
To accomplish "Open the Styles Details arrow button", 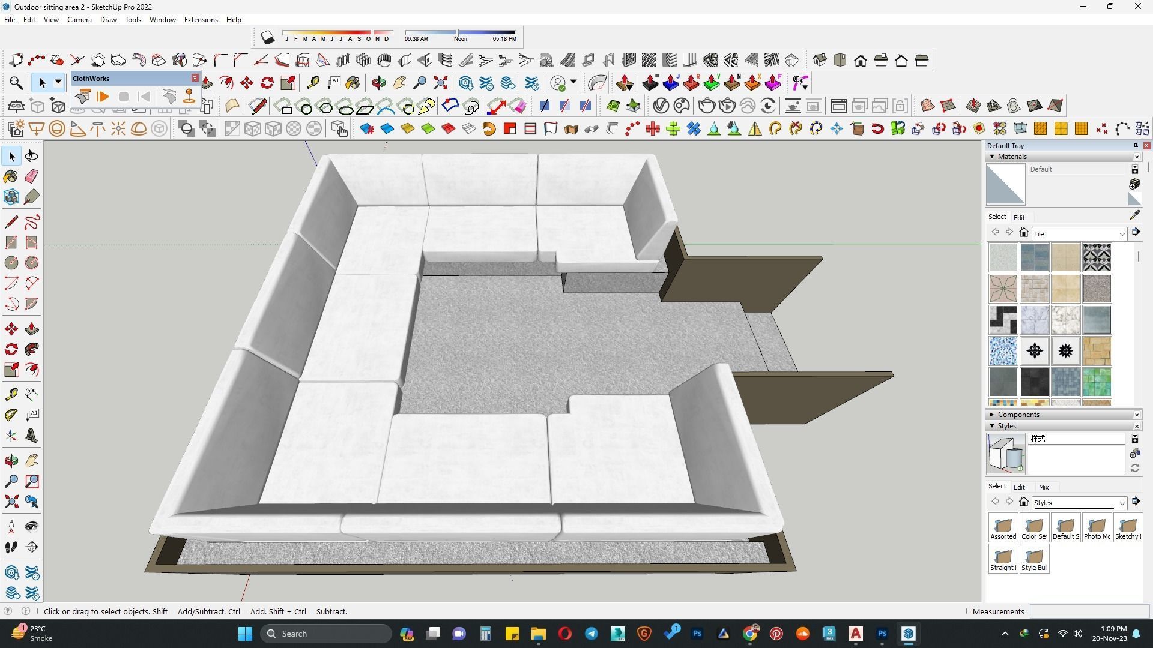I will click(1136, 502).
